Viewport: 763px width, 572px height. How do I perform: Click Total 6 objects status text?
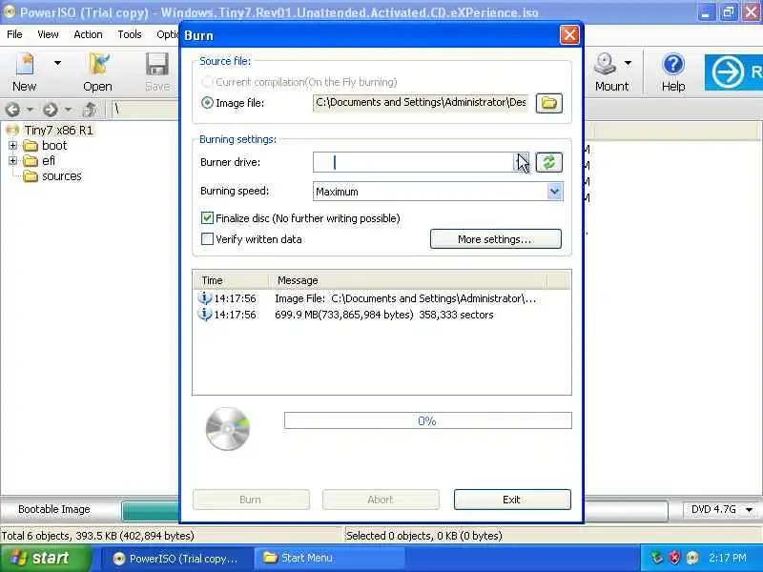click(x=98, y=536)
